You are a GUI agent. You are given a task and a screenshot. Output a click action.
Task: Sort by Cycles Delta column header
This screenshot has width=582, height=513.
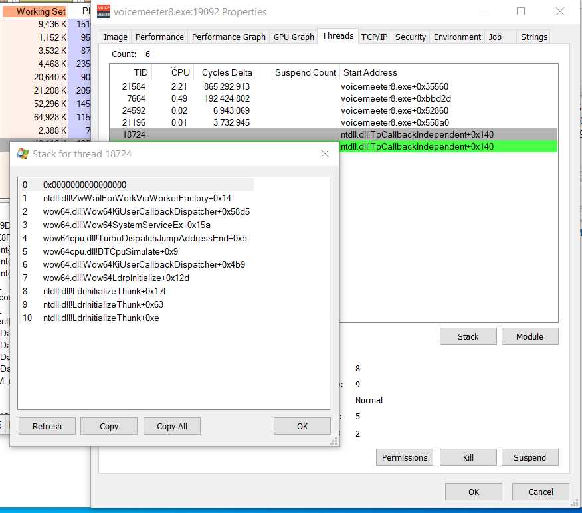pos(227,72)
